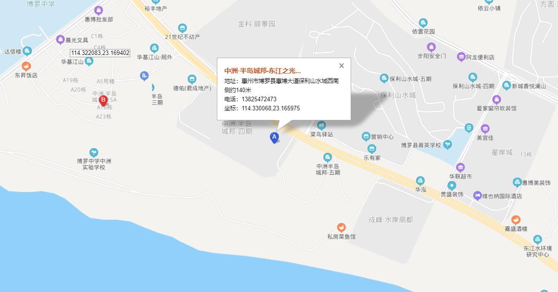This screenshot has width=558, height=292.
Task: Select the 阿龙便利店 shop icon
Action: 461,57
